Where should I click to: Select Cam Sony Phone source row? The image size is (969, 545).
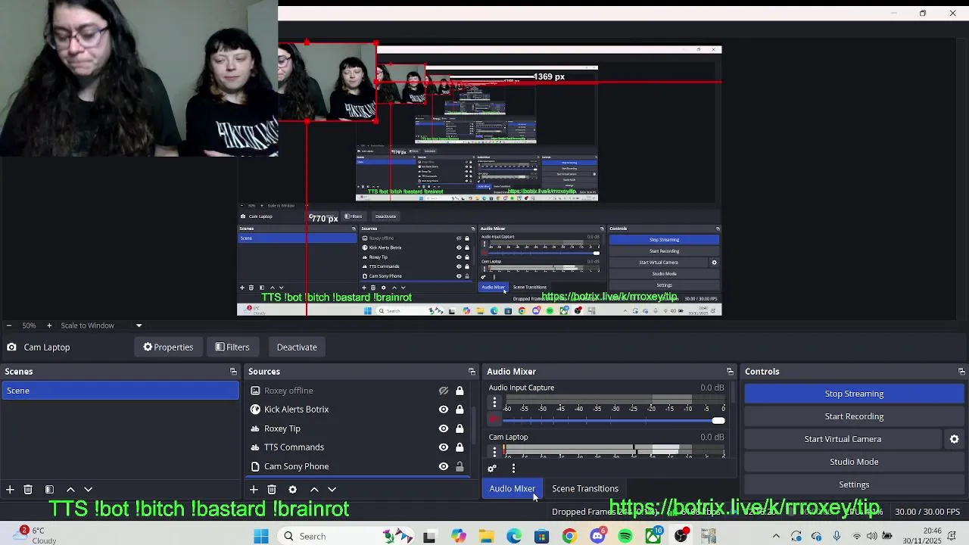tap(359, 466)
